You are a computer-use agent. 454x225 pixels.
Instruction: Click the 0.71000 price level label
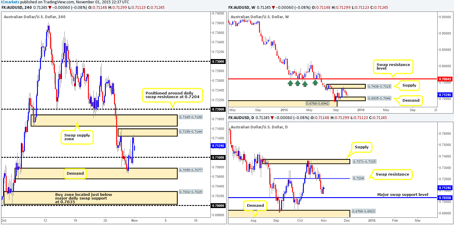pyautogui.click(x=218, y=157)
